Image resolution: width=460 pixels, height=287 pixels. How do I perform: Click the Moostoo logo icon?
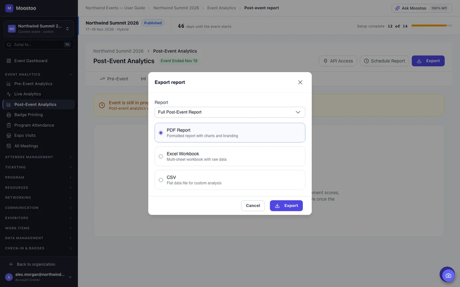click(x=9, y=8)
